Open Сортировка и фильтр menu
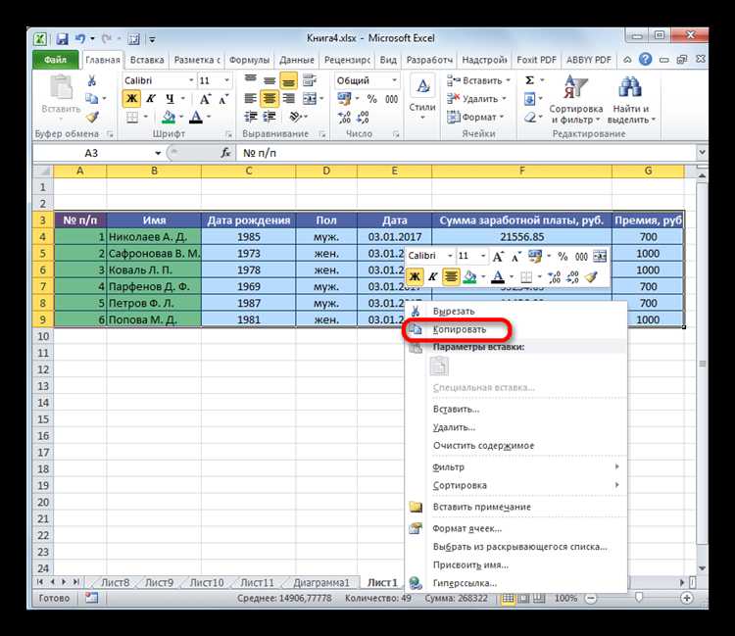 coord(575,100)
